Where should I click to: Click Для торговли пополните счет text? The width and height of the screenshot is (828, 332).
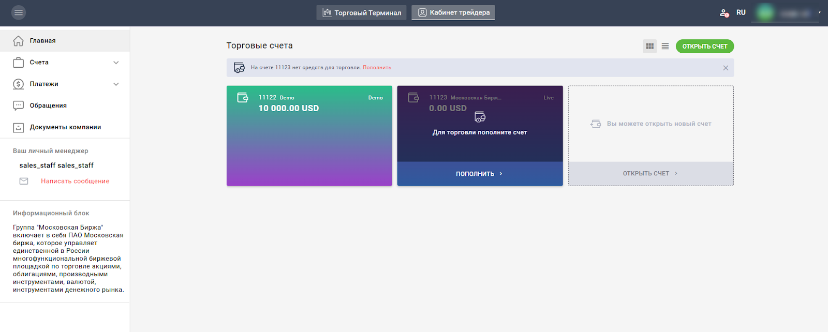480,132
